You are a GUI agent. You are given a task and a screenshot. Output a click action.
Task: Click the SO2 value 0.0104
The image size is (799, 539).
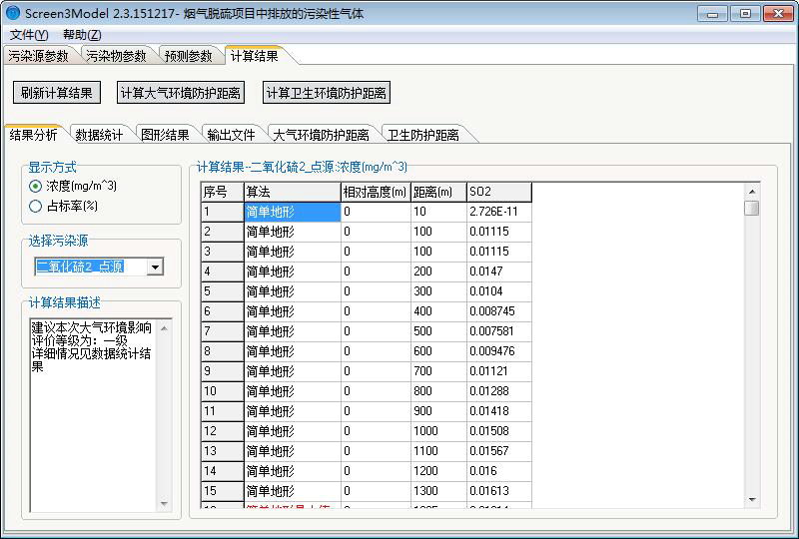coord(499,291)
